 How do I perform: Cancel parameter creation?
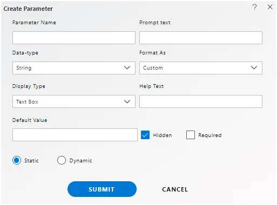coord(175,189)
